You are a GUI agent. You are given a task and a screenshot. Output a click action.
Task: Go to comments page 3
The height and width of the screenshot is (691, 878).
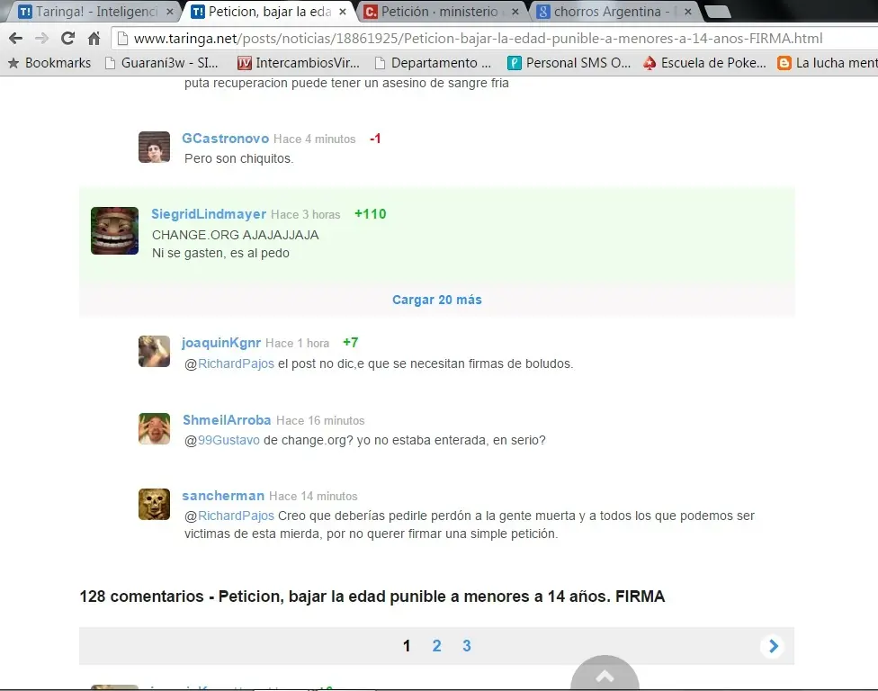[466, 646]
